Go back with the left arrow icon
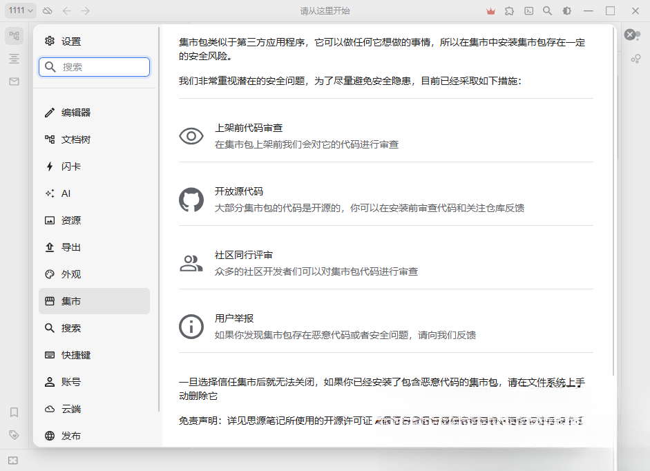 pos(67,11)
